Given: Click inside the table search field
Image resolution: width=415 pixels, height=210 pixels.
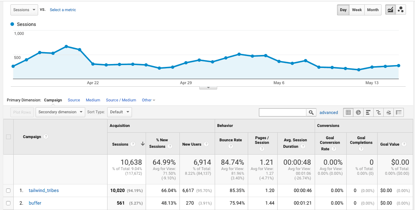Looking at the screenshot, I should click(x=283, y=112).
